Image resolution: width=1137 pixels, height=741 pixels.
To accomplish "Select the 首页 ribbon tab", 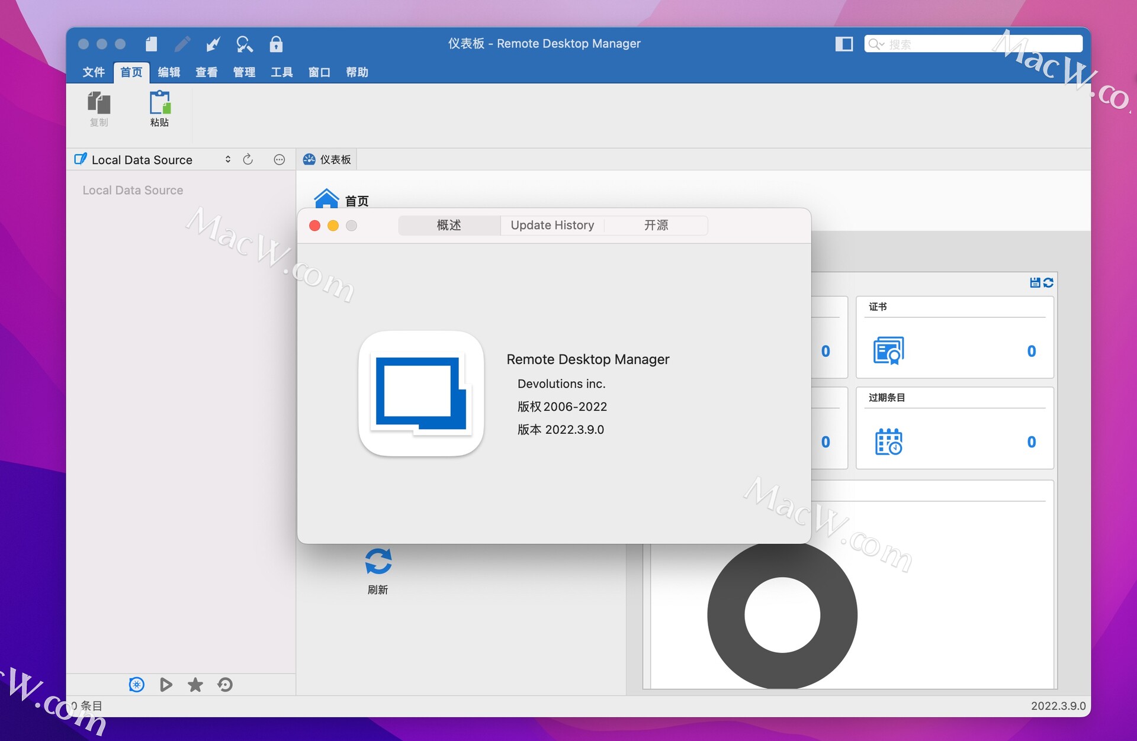I will [131, 72].
